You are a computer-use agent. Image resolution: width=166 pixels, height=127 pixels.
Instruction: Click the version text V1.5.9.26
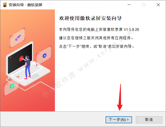(x=131, y=30)
